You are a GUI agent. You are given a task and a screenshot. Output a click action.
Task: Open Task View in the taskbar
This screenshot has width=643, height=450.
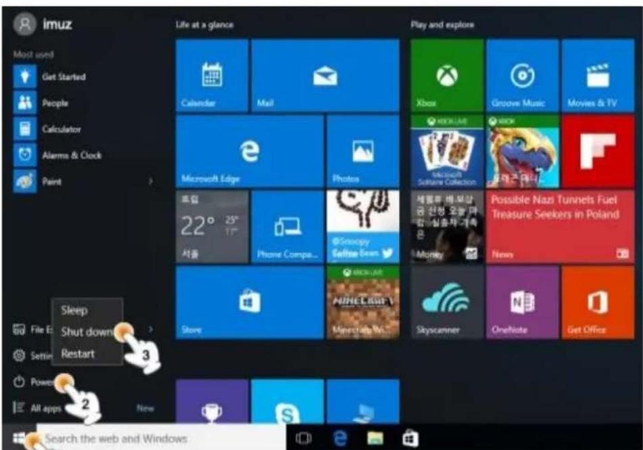[304, 438]
